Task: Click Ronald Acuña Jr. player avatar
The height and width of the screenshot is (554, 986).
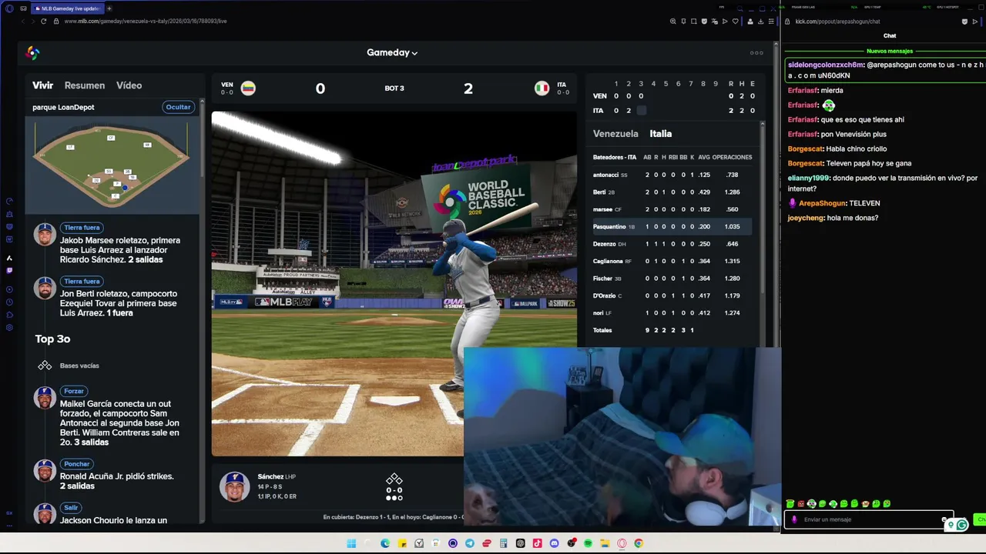Action: [45, 470]
